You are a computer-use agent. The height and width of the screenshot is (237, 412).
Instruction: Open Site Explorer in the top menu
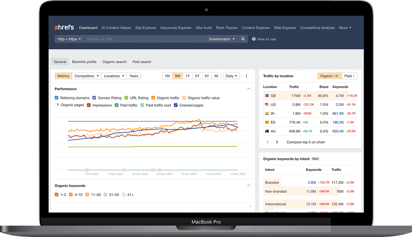(x=145, y=28)
